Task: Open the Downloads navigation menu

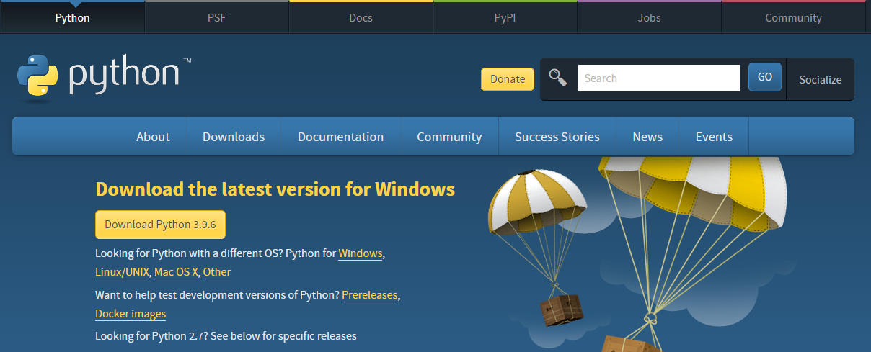Action: 234,137
